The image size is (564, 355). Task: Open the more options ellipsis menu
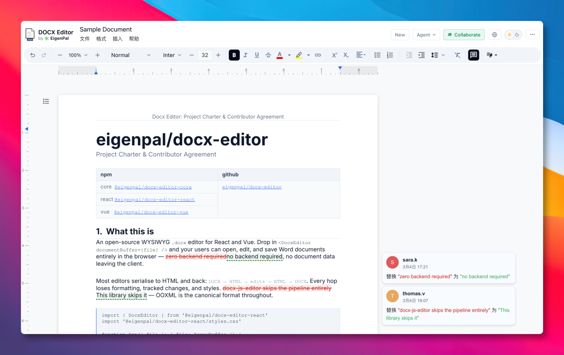coord(532,35)
